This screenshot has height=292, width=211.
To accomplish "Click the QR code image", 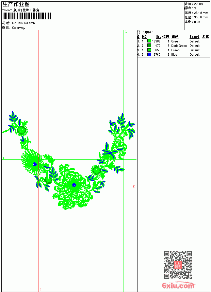I will (178, 264).
